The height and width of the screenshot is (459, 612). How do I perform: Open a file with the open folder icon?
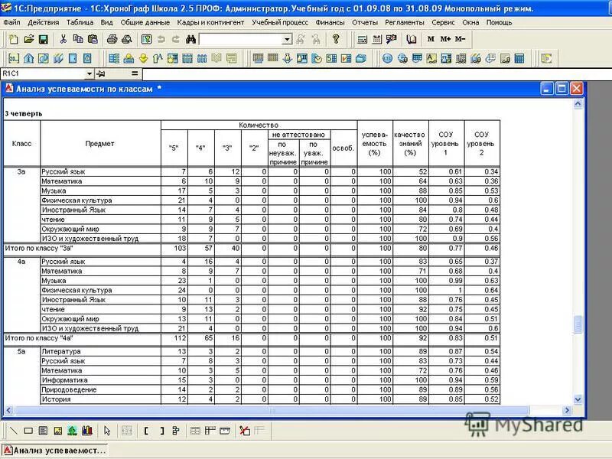[x=28, y=39]
